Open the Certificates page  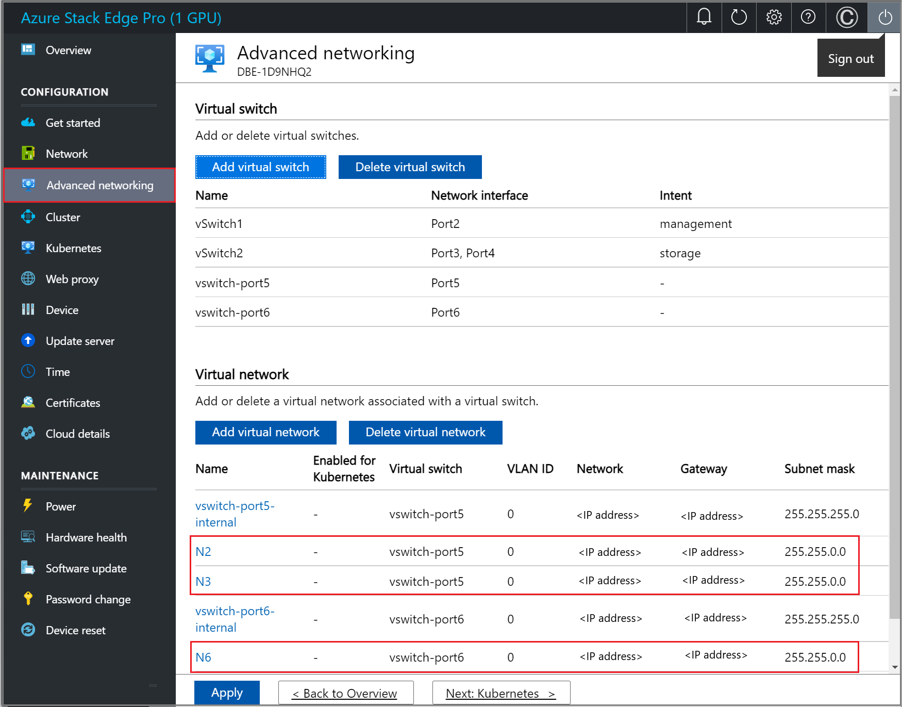(x=72, y=402)
